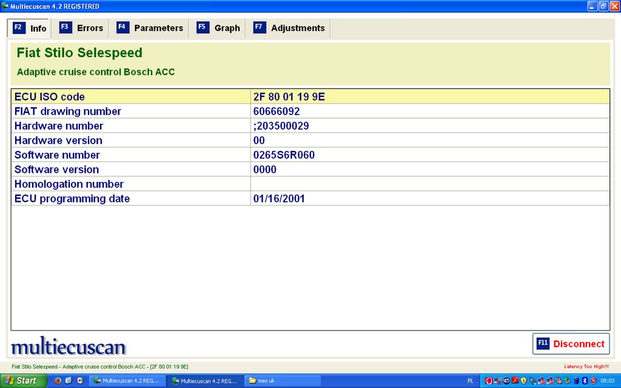
Task: Open the 'mes uk' folder taskbar button
Action: pyautogui.click(x=282, y=381)
